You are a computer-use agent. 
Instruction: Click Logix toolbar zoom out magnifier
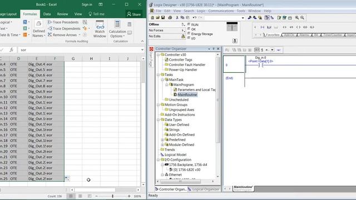pyautogui.click(x=302, y=17)
